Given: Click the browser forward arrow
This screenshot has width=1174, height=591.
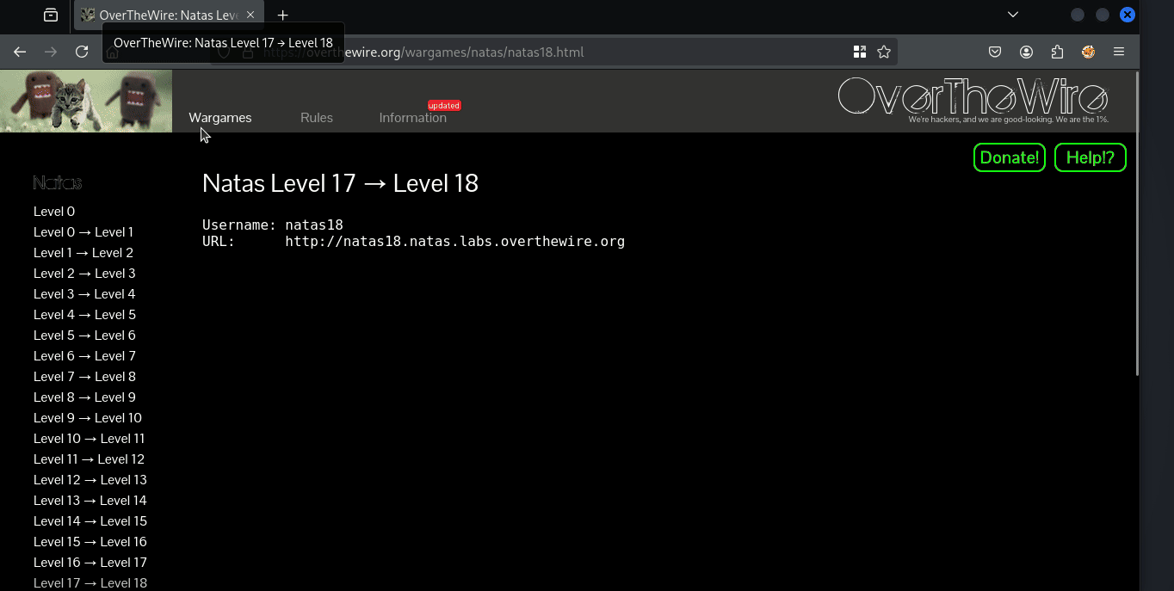Looking at the screenshot, I should point(51,52).
